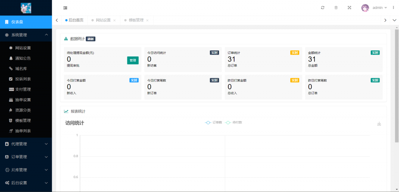Expand the 订单管理 sidebar menu
The image size is (399, 192).
pyautogui.click(x=26, y=157)
